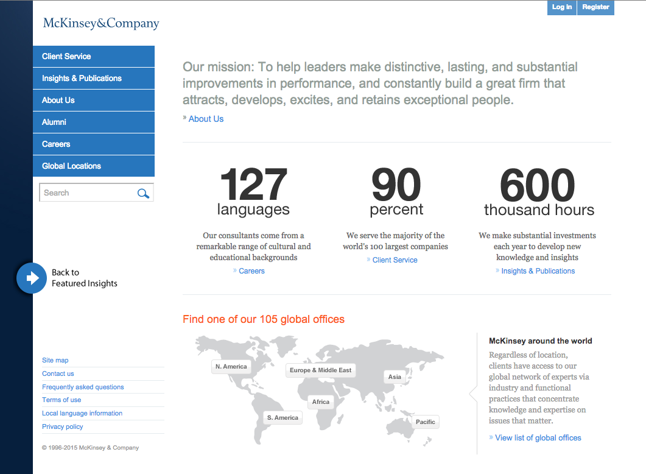This screenshot has height=474, width=646.
Task: Select About Us in the sidebar menu
Action: (x=94, y=100)
